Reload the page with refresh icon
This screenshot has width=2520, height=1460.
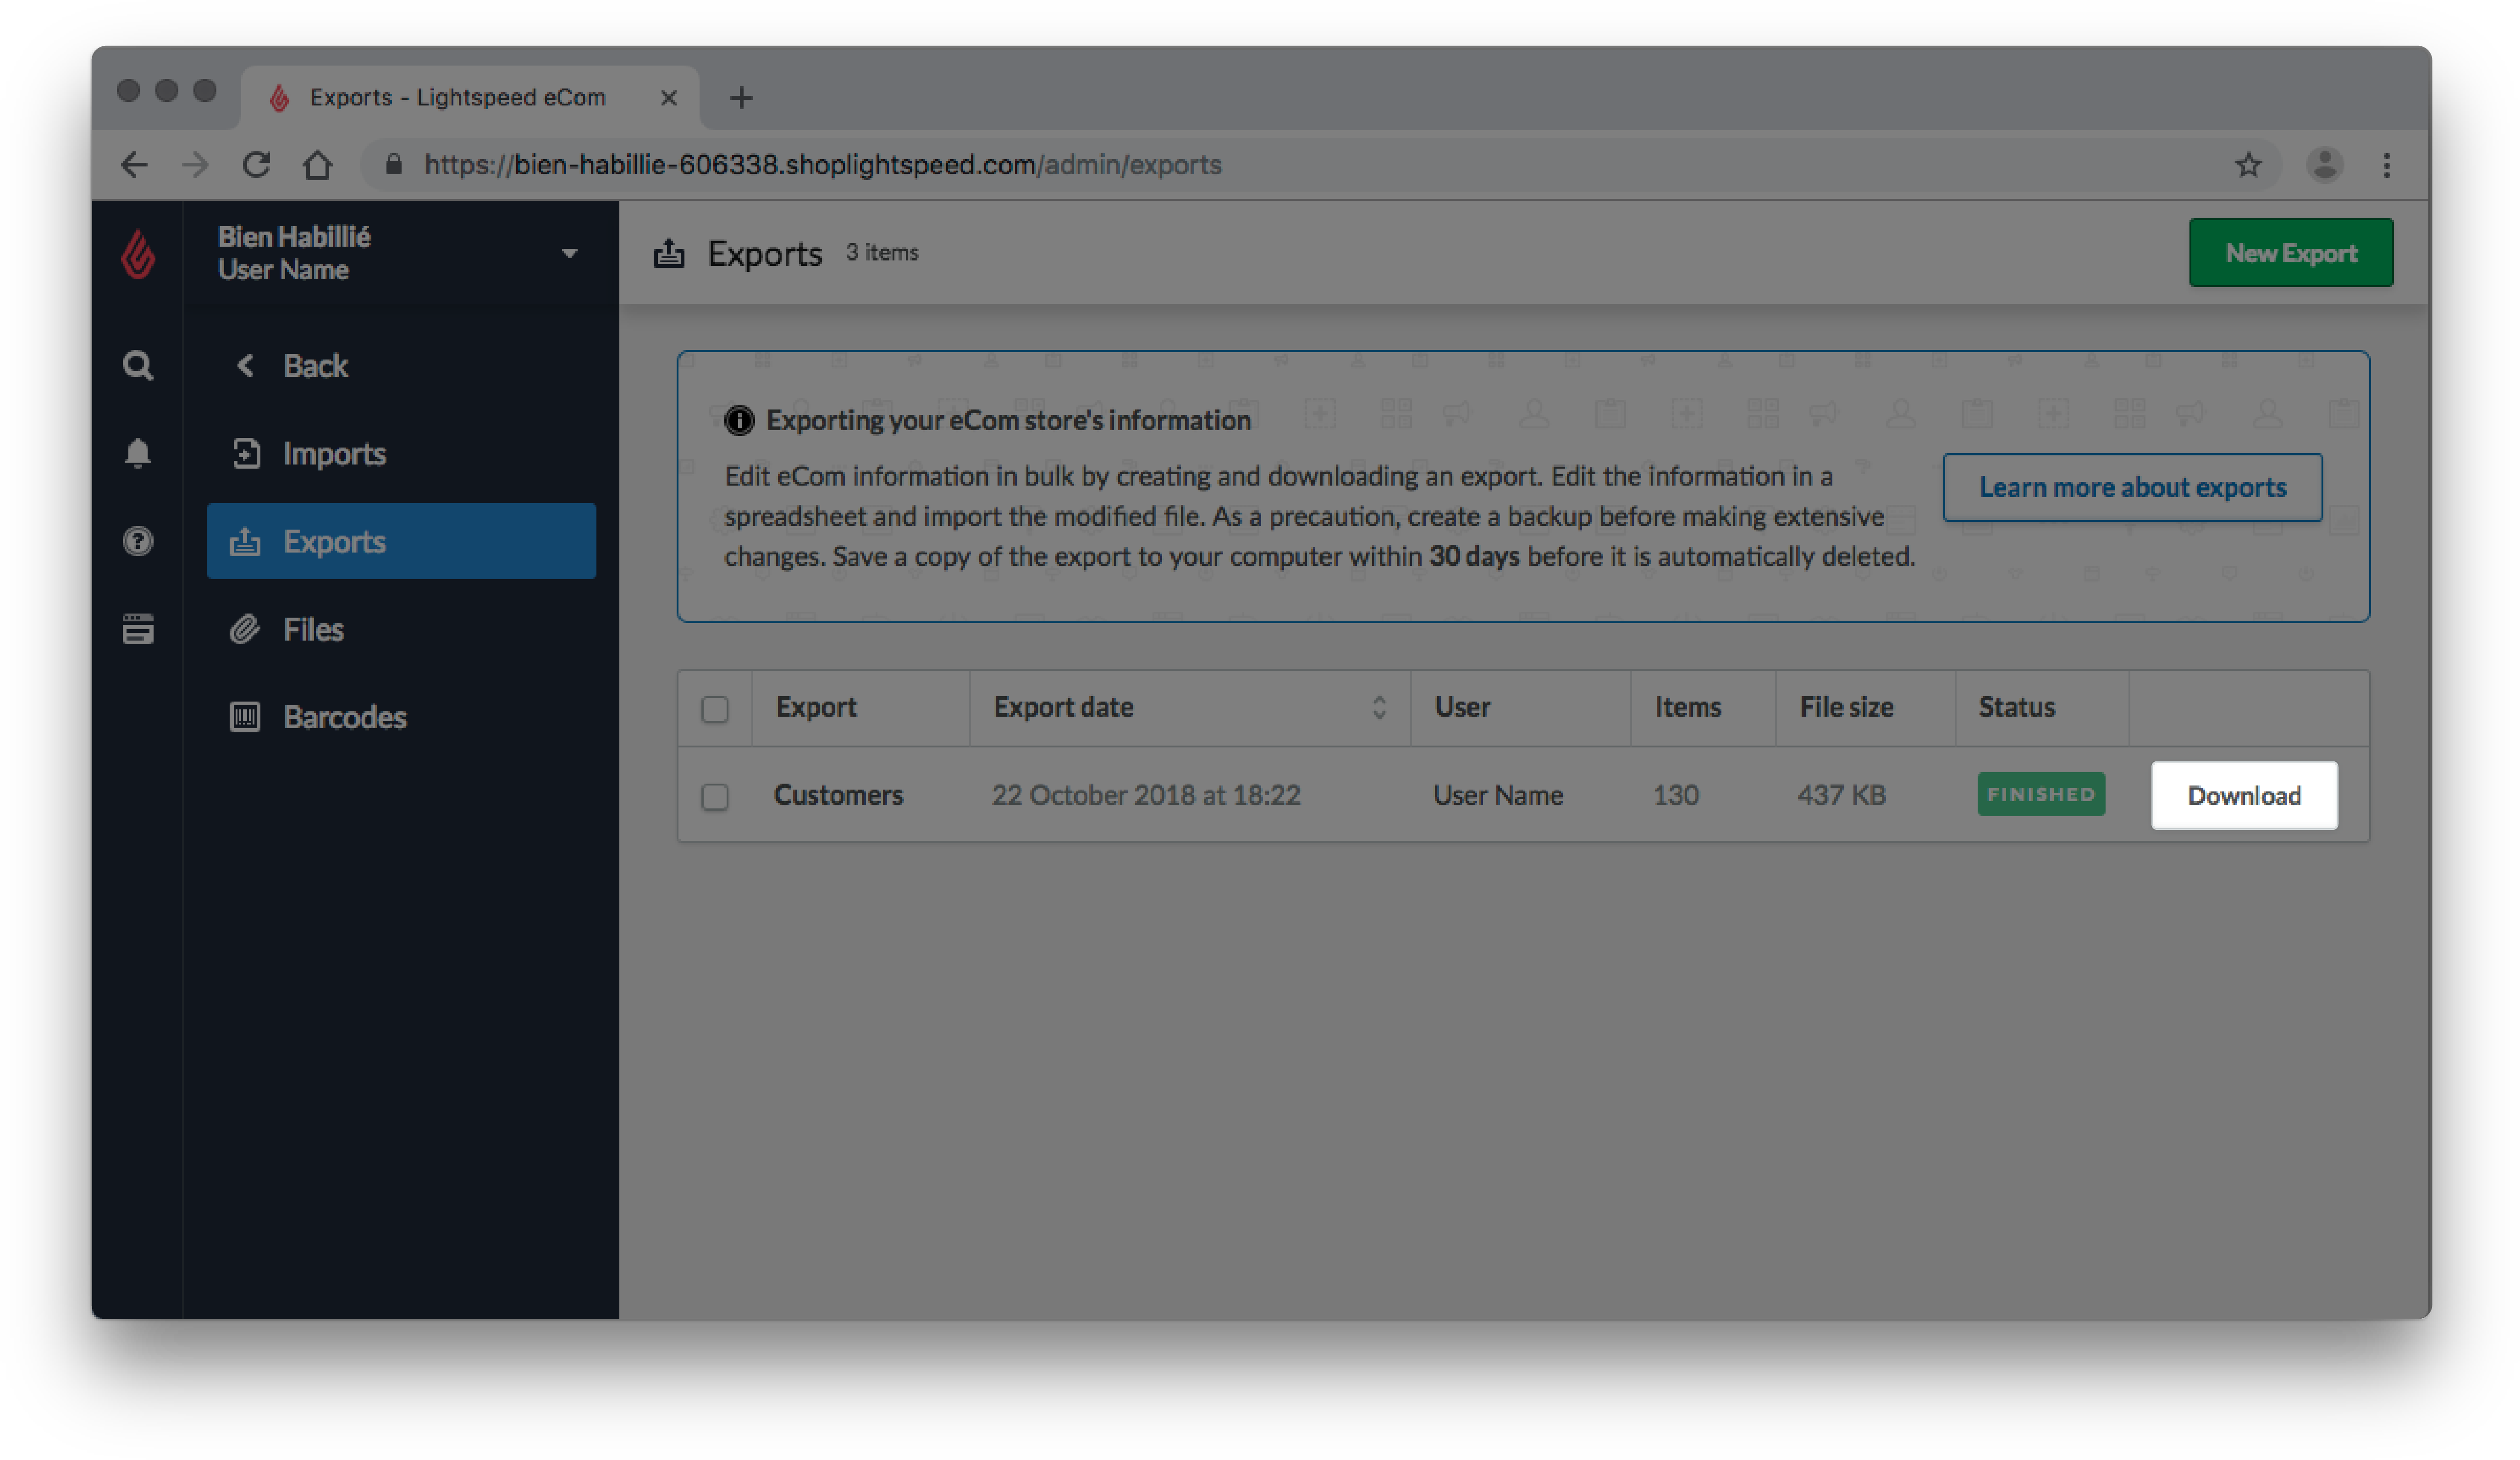point(257,165)
